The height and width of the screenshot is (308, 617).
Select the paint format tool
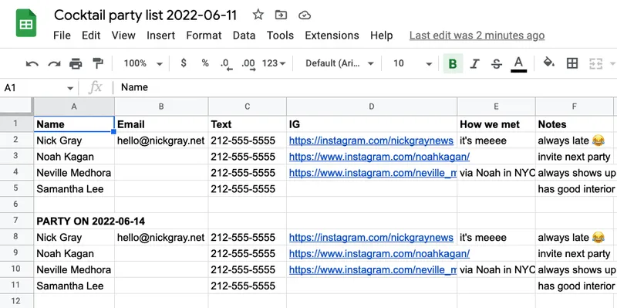click(x=97, y=63)
